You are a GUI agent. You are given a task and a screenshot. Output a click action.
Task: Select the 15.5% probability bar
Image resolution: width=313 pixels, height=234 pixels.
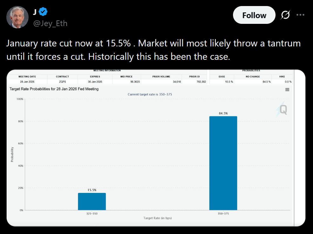click(x=92, y=201)
